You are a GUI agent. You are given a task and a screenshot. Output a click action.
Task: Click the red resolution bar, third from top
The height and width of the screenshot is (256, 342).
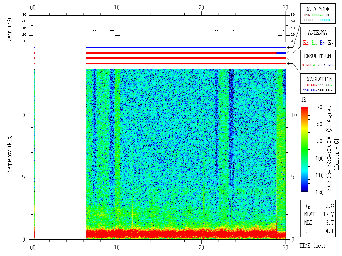pyautogui.click(x=186, y=58)
